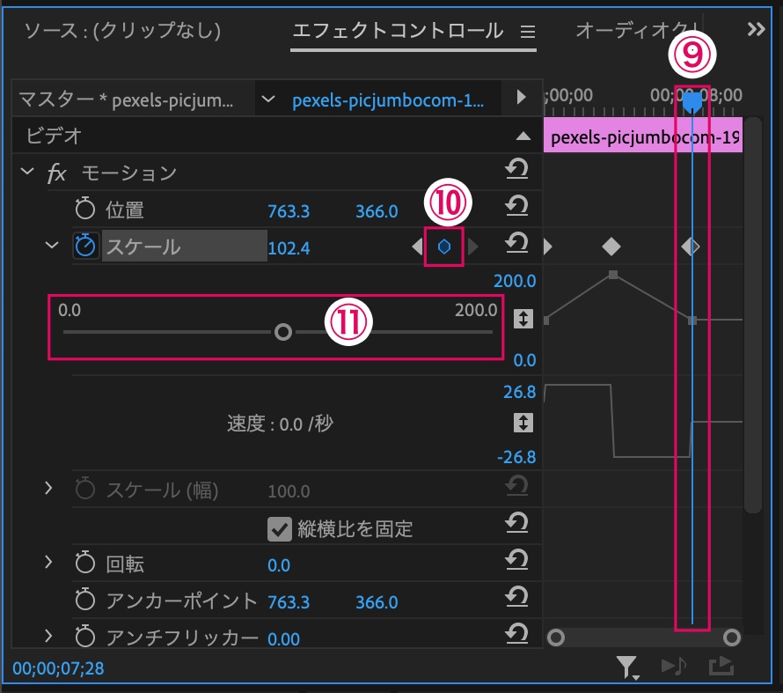The height and width of the screenshot is (693, 783).
Task: Select the マスター * pexels-picjum... clip tab
Action: (126, 100)
